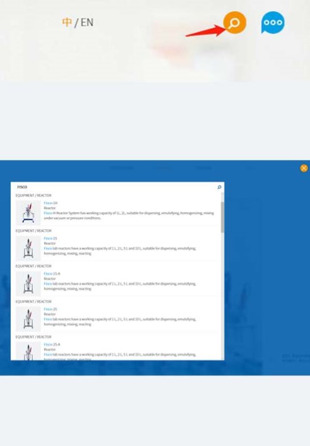Focus the FISCO search text field
This screenshot has height=446, width=310.
(115, 187)
